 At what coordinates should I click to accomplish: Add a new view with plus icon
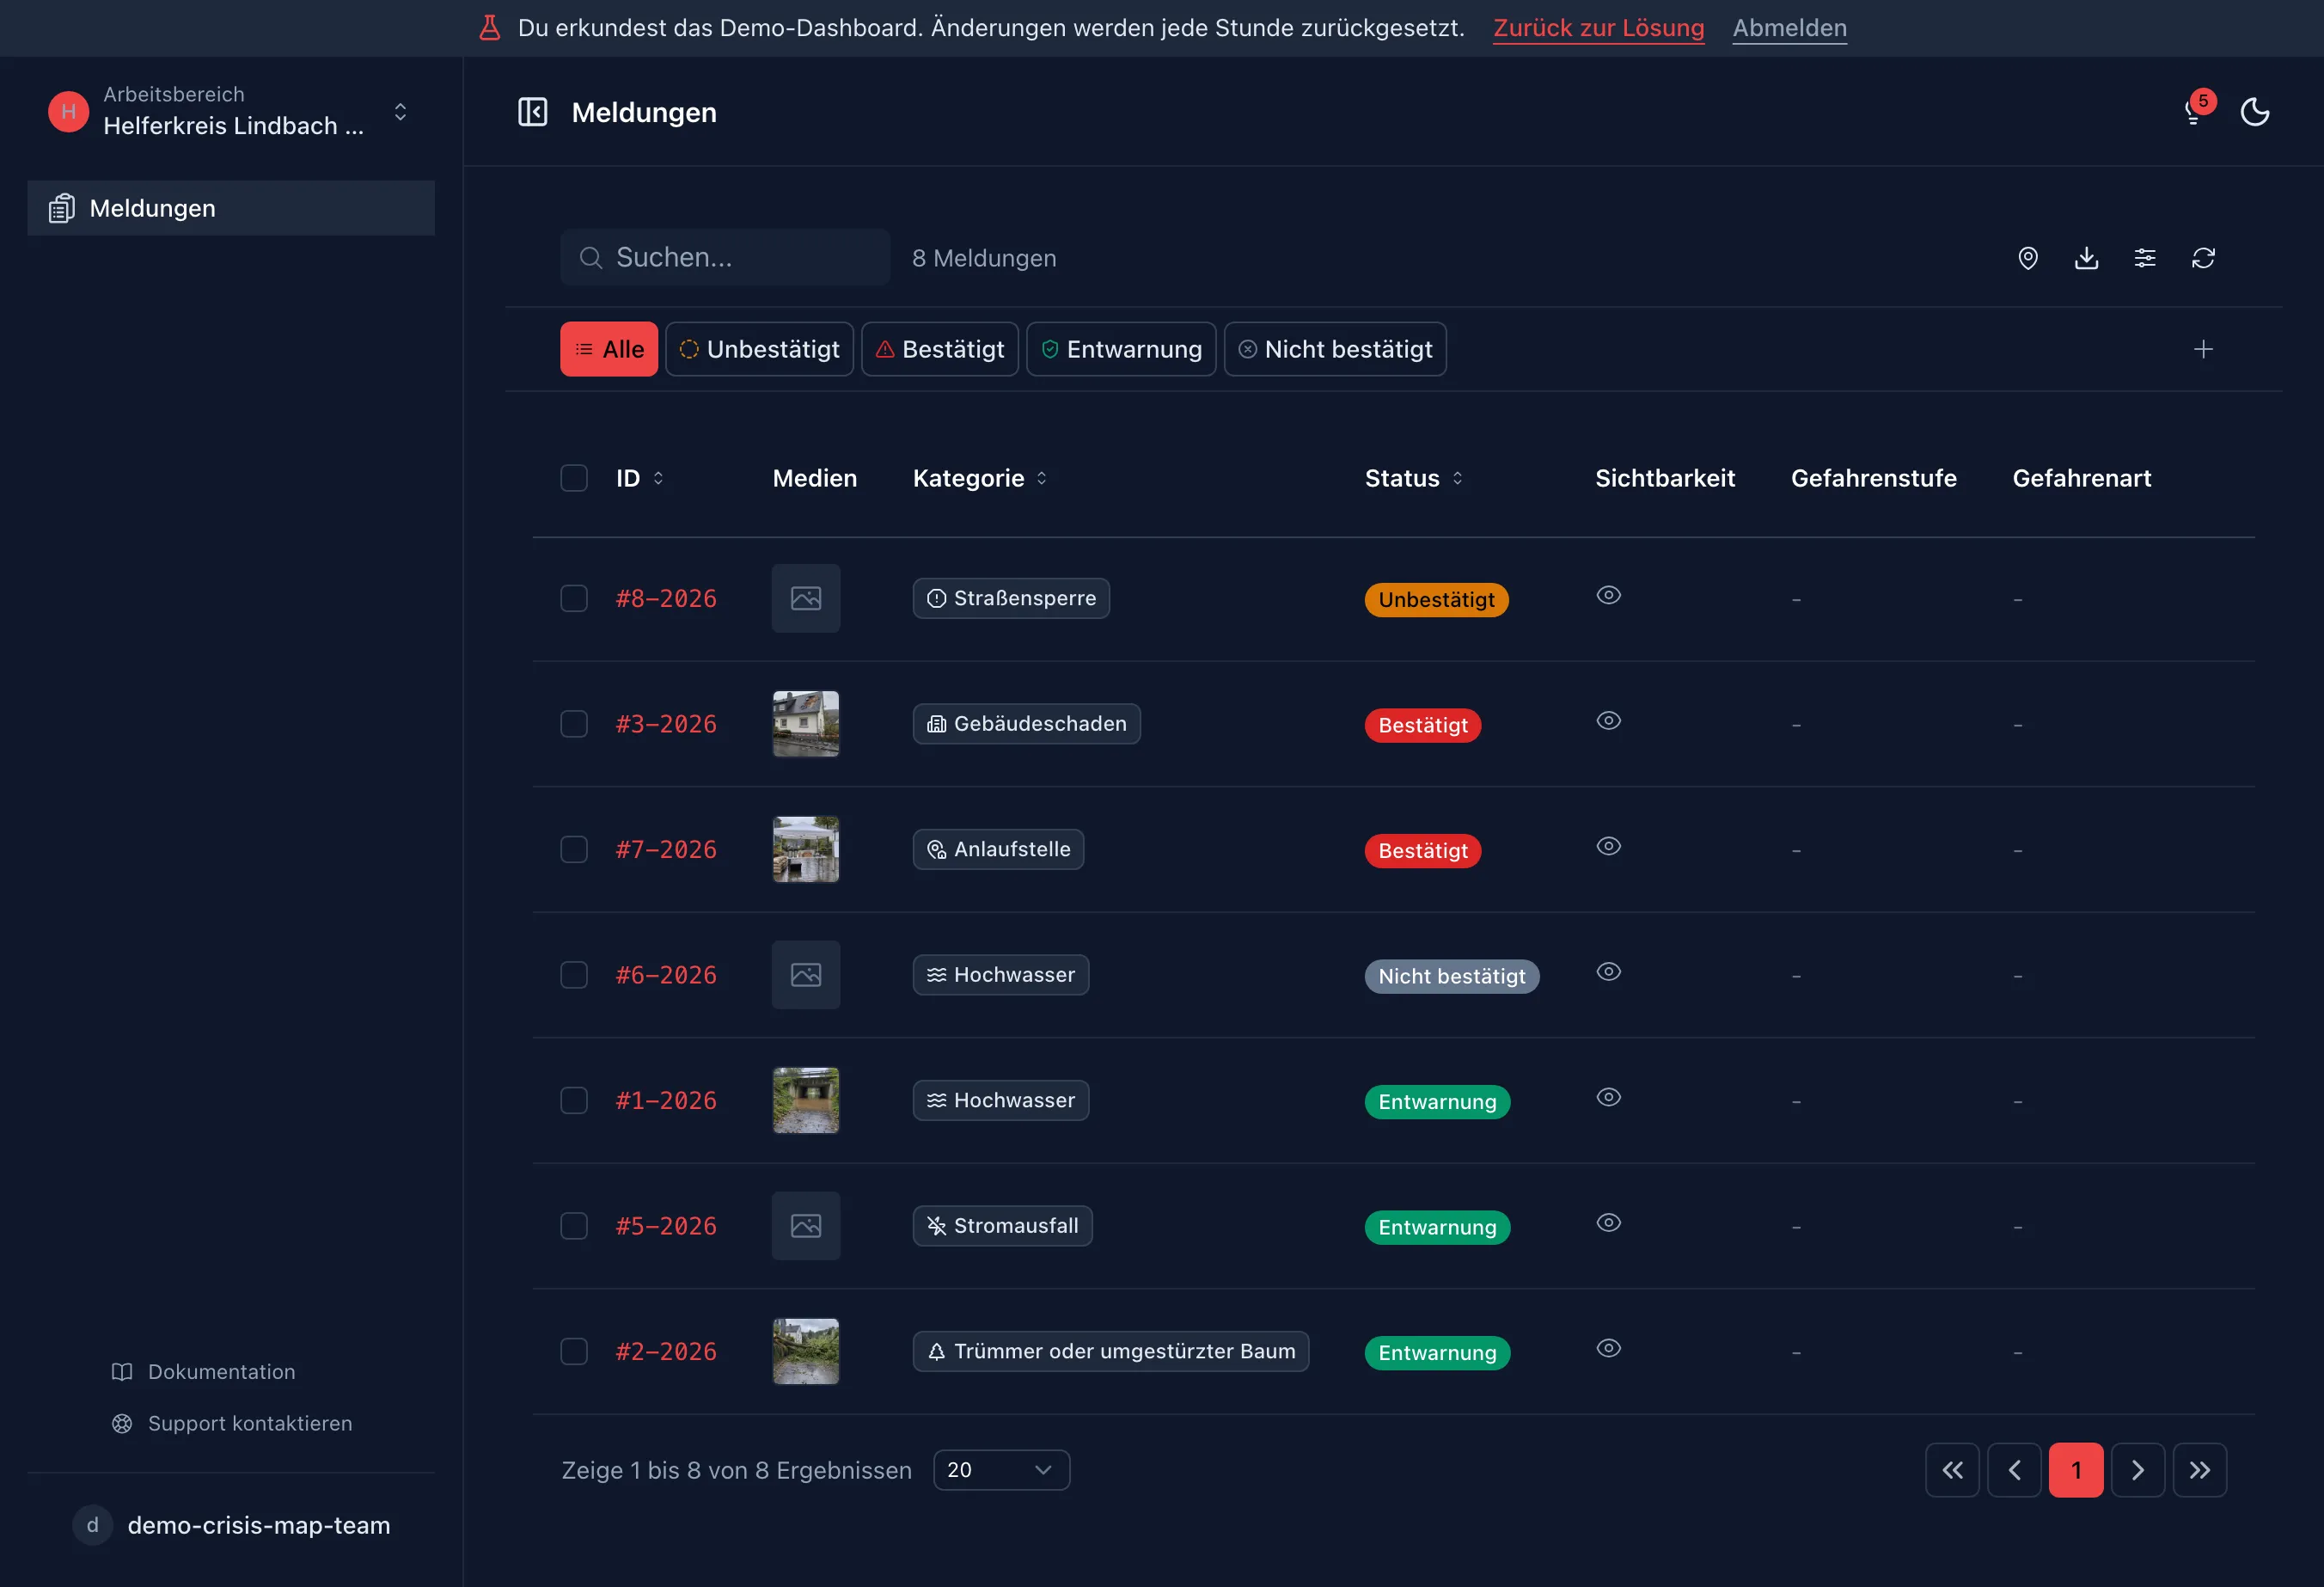[2203, 349]
